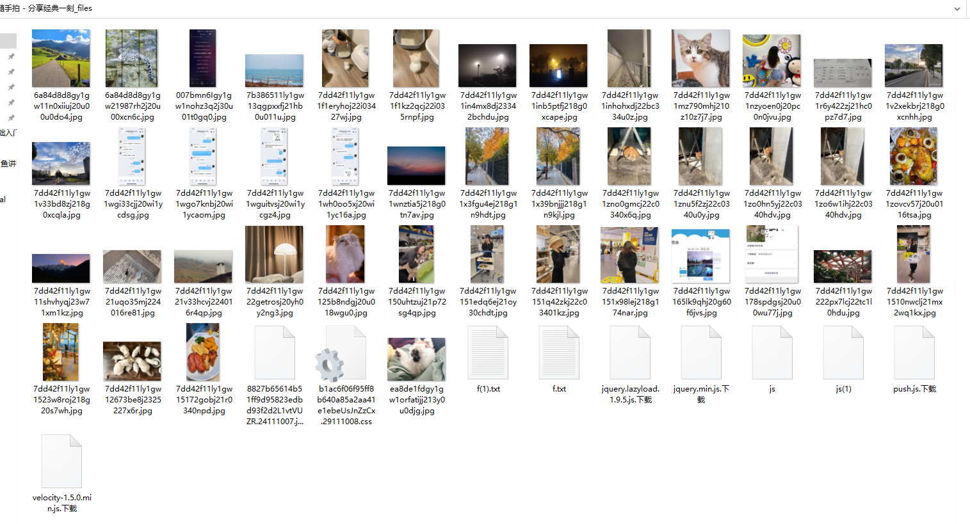Image resolution: width=970 pixels, height=524 pixels.
Task: Click file name ending 150uhtzuj21p72sg4qp.jpg
Action: point(417,302)
